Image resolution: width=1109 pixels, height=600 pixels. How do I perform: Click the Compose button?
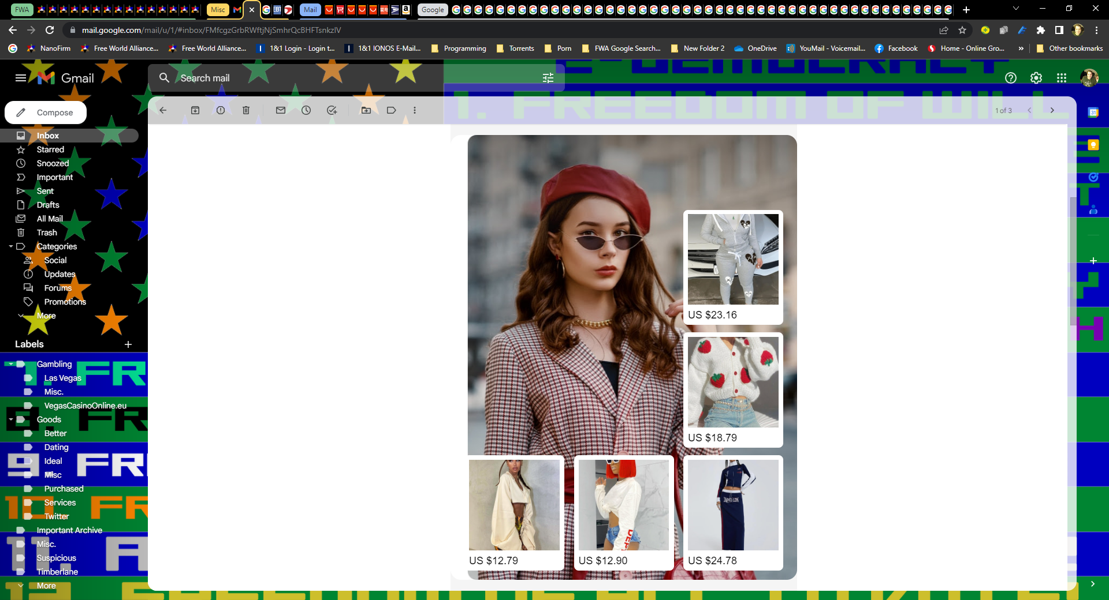(x=46, y=112)
